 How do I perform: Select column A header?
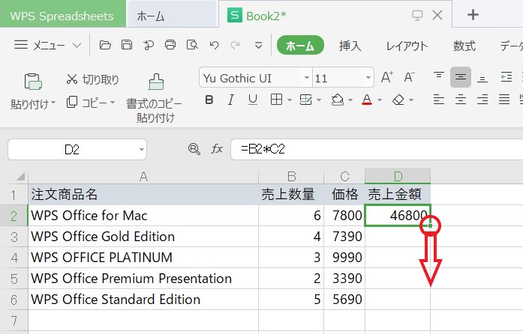(143, 176)
